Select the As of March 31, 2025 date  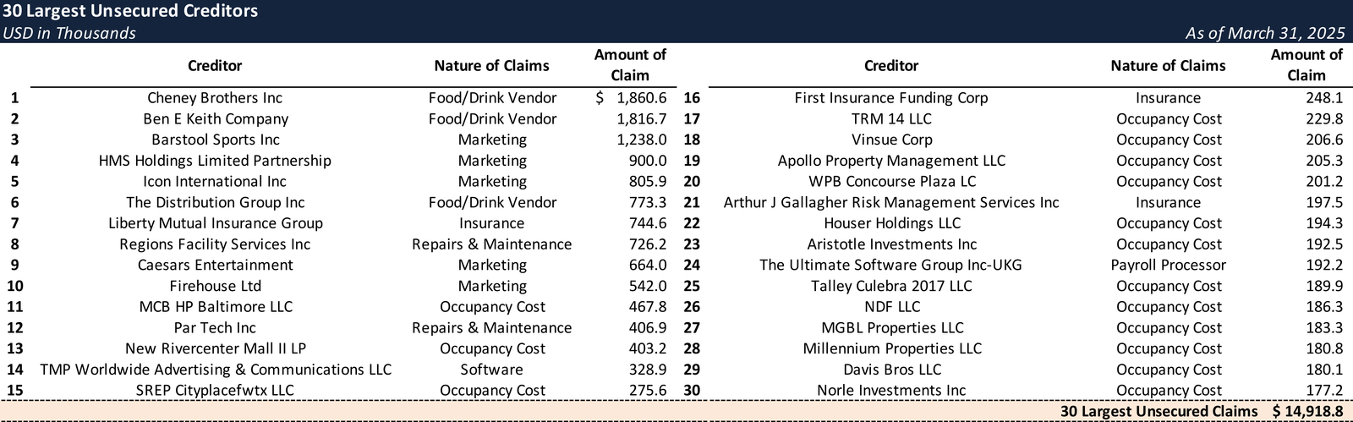coord(1264,33)
